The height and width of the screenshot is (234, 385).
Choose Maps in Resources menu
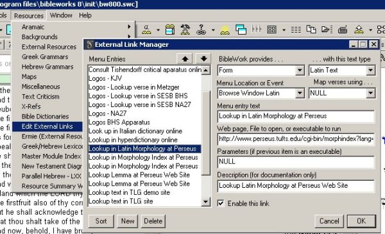coord(29,76)
